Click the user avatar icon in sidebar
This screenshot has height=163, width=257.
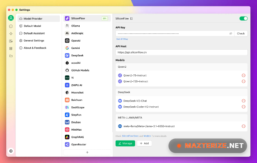pyautogui.click(x=11, y=18)
